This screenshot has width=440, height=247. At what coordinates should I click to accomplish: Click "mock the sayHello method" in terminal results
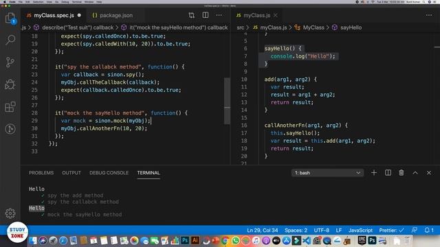[85, 215]
